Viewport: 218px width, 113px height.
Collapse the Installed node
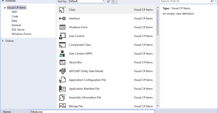pos(3,1)
